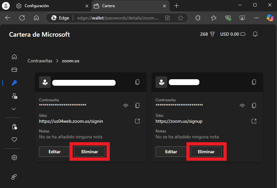Switch to the Configuración tab
277x188 pixels.
[52, 6]
